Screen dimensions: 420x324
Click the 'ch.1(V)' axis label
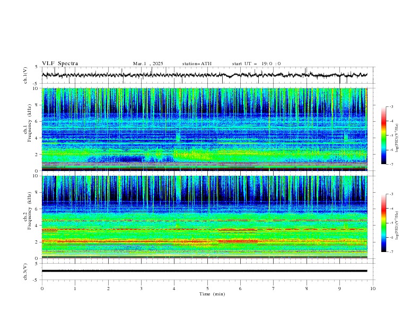pos(25,75)
